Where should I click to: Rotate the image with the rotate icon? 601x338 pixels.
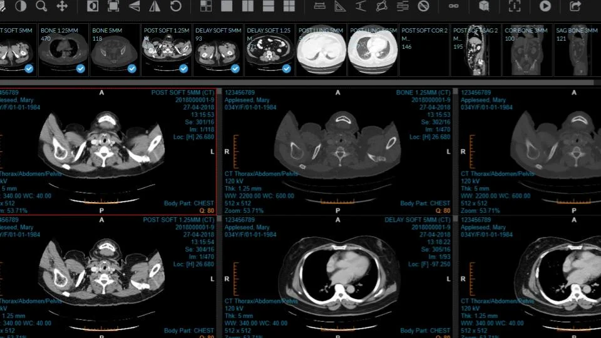(175, 6)
